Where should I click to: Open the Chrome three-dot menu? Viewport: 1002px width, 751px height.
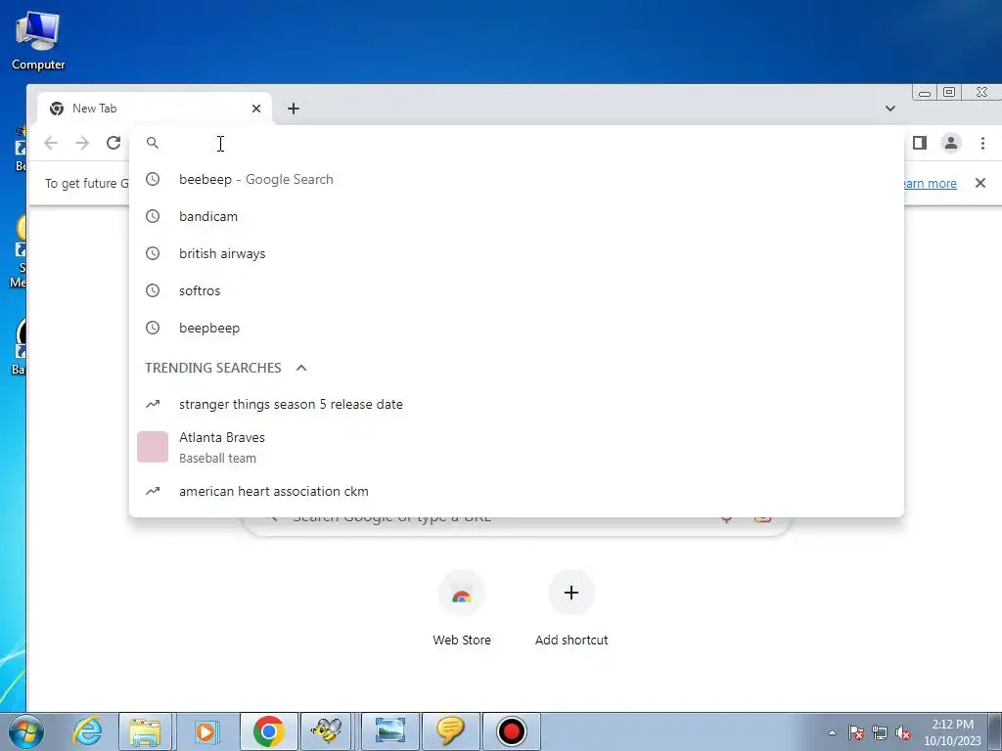pos(982,143)
